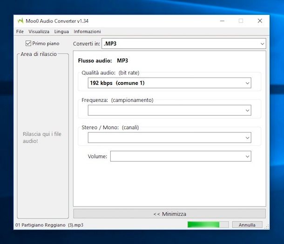Viewport: 284px width, 244px height.
Task: Maximize the application window
Action: tap(241, 21)
